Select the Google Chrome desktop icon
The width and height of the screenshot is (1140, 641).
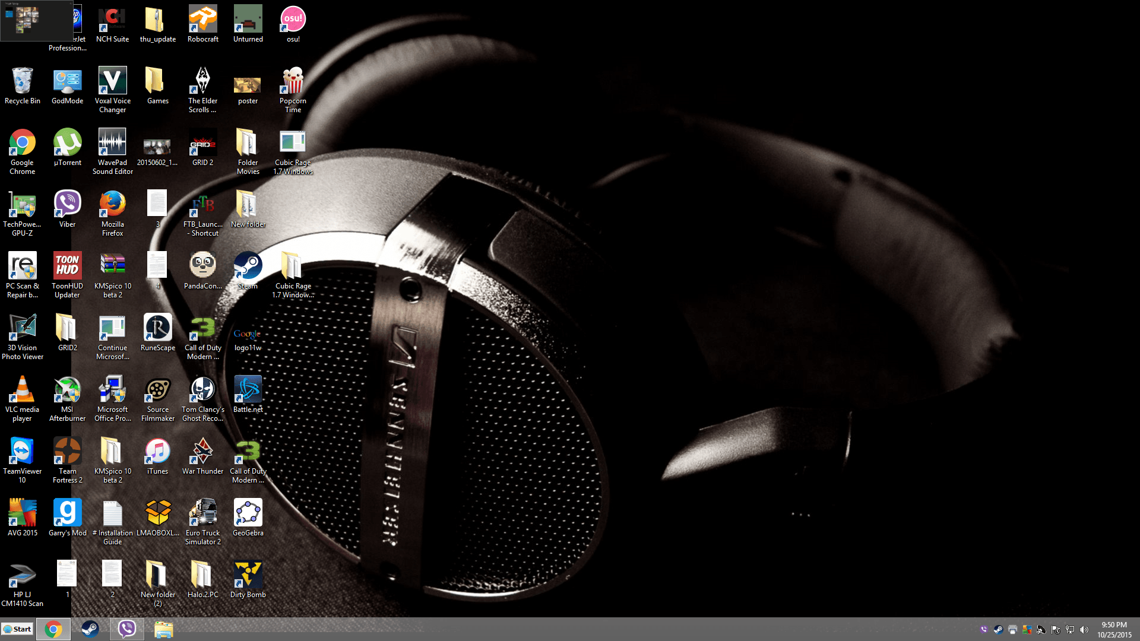click(x=23, y=143)
